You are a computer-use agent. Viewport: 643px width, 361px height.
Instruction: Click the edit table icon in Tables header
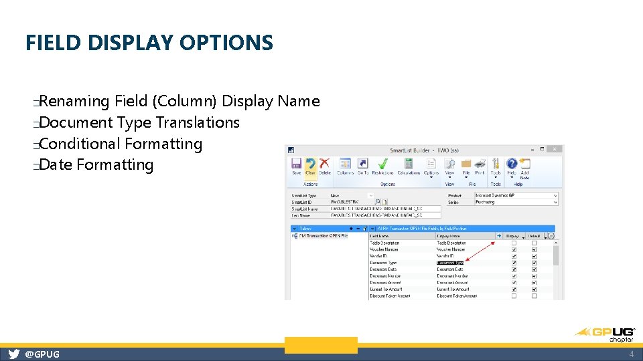[365, 229]
